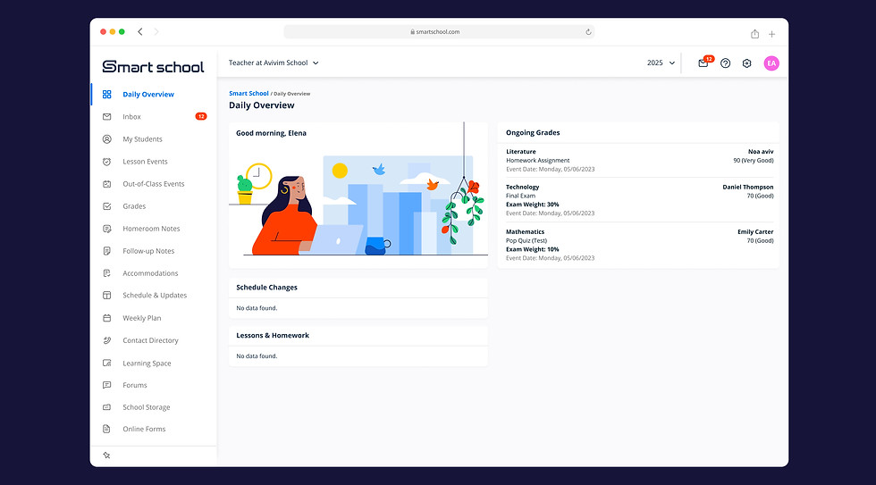Go to Accommodations
The height and width of the screenshot is (485, 876).
click(x=150, y=273)
